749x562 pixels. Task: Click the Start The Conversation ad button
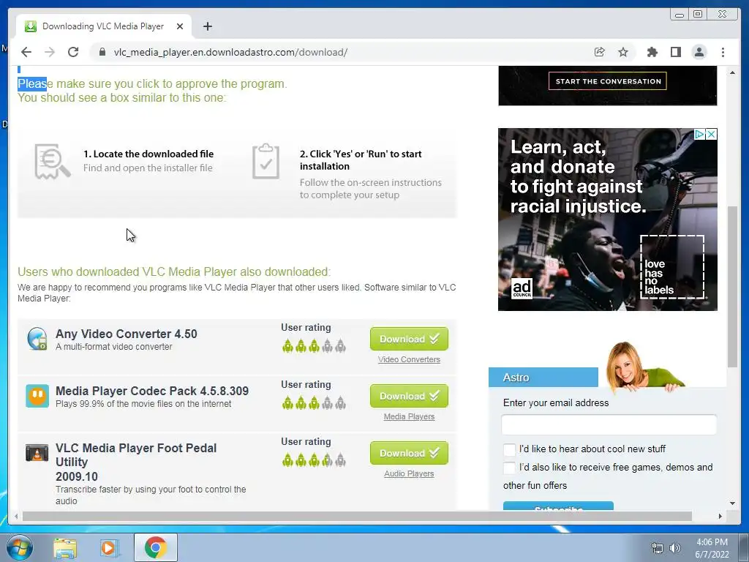tap(608, 81)
